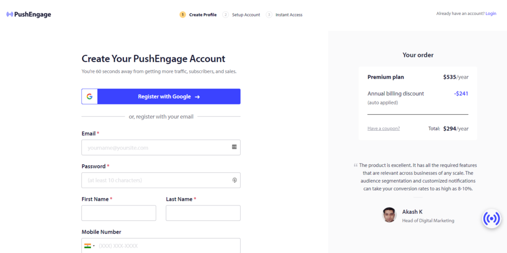
Task: Click step 3 circle in progress bar
Action: (x=269, y=14)
